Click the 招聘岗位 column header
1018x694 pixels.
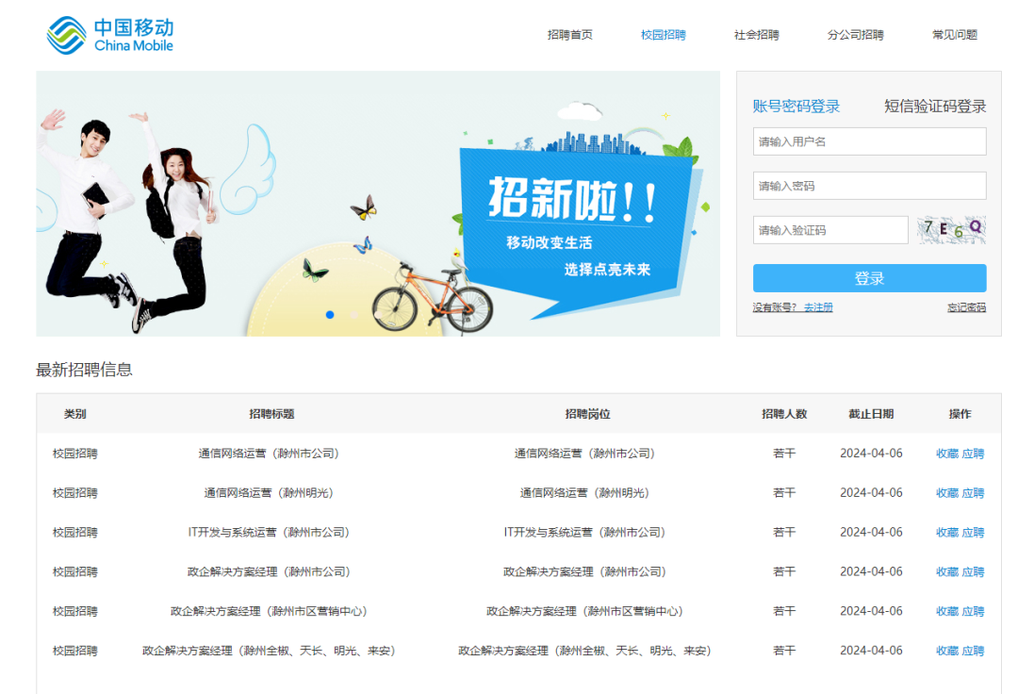click(587, 414)
